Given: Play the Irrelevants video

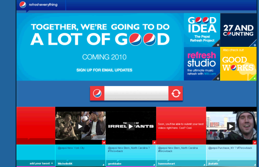Looking at the screenshot, I should pyautogui.click(x=131, y=126).
